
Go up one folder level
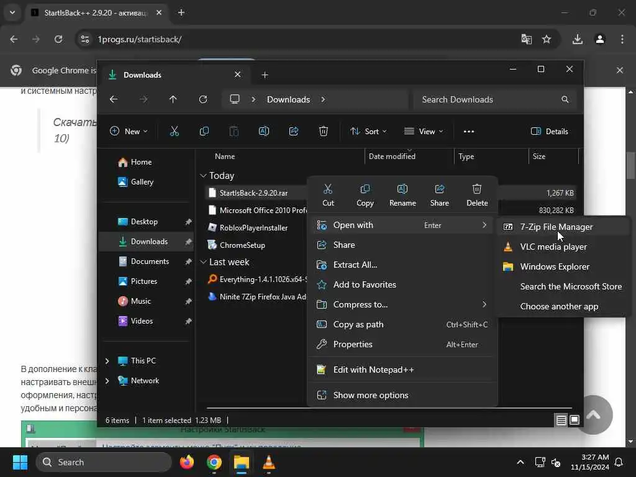(173, 99)
